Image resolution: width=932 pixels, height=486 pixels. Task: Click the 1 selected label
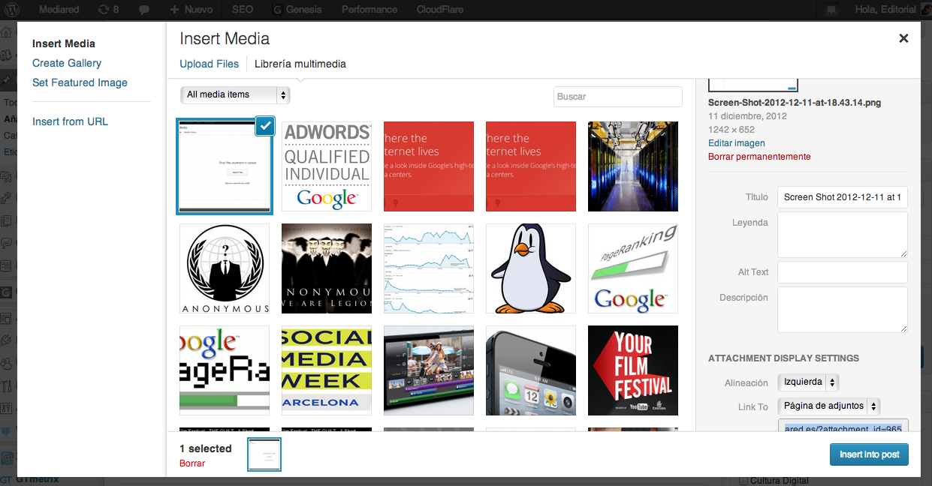(x=206, y=448)
